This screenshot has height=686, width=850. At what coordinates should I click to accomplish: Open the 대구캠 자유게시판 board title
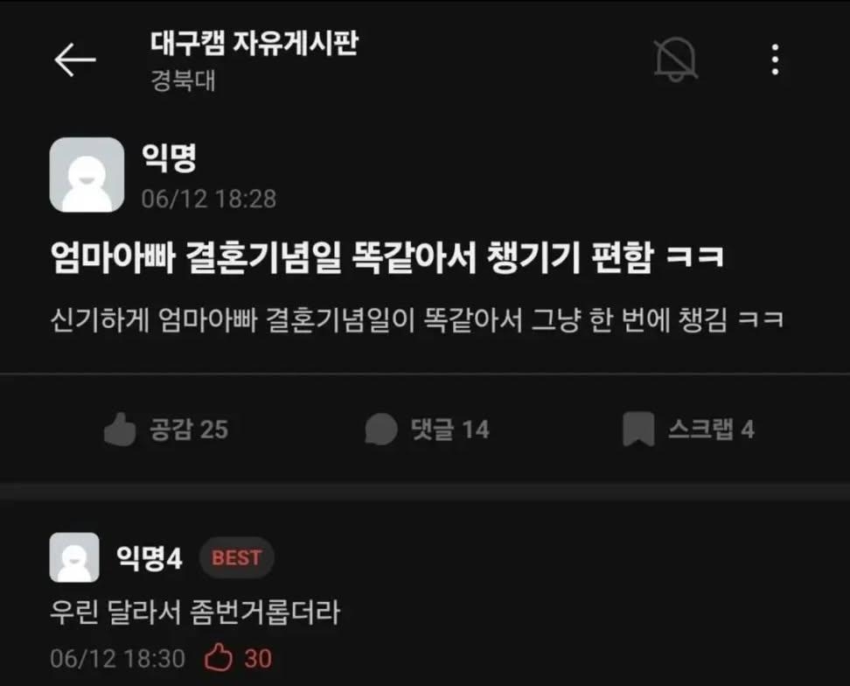[254, 43]
